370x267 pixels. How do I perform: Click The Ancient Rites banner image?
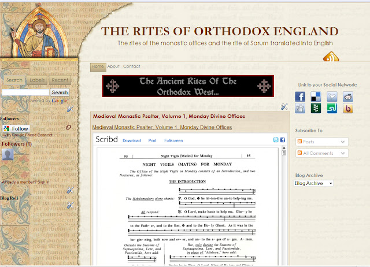(x=188, y=86)
